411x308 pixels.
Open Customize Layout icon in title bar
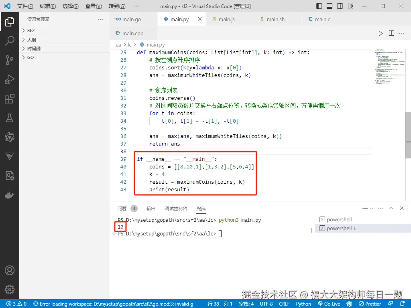[350, 6]
